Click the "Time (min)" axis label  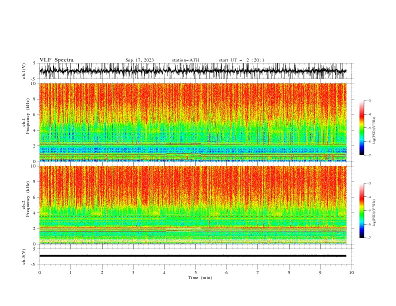[x=200, y=277]
